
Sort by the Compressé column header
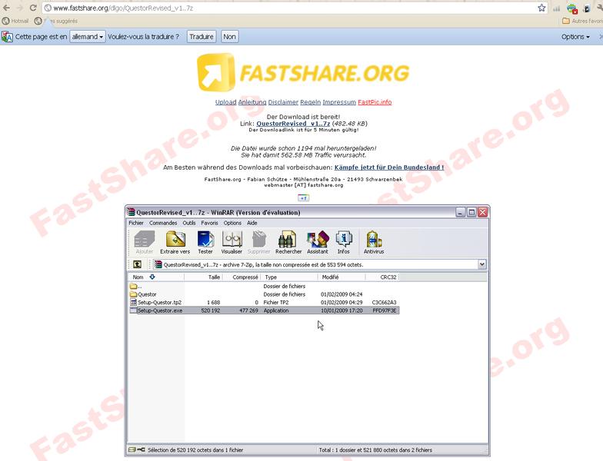tap(242, 277)
